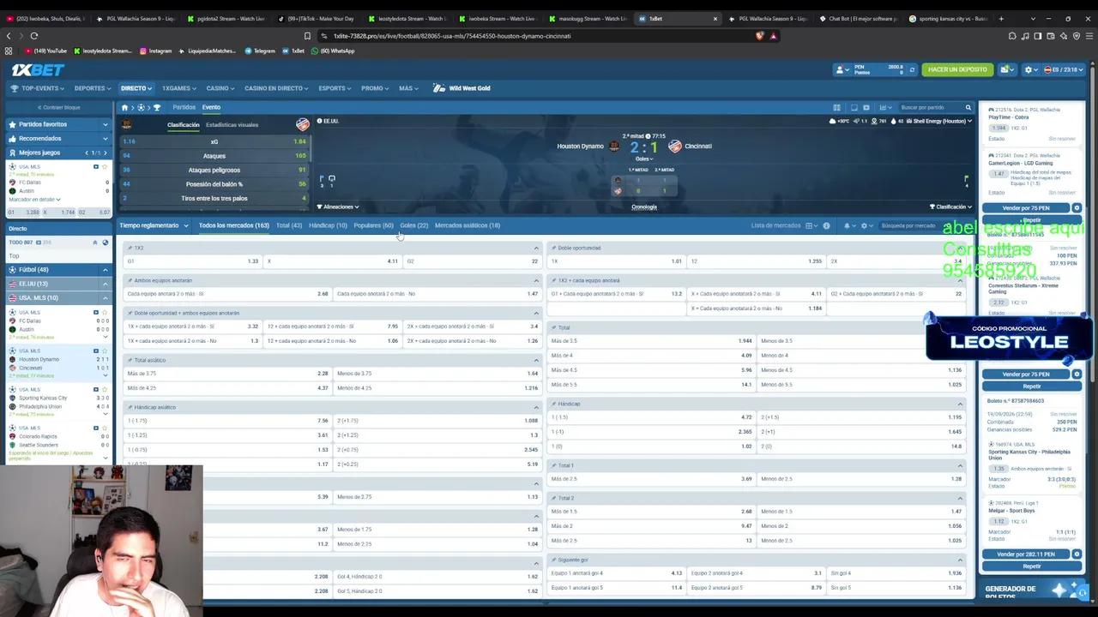Open the ES language and time dropdown
The height and width of the screenshot is (617, 1098).
coord(1063,69)
